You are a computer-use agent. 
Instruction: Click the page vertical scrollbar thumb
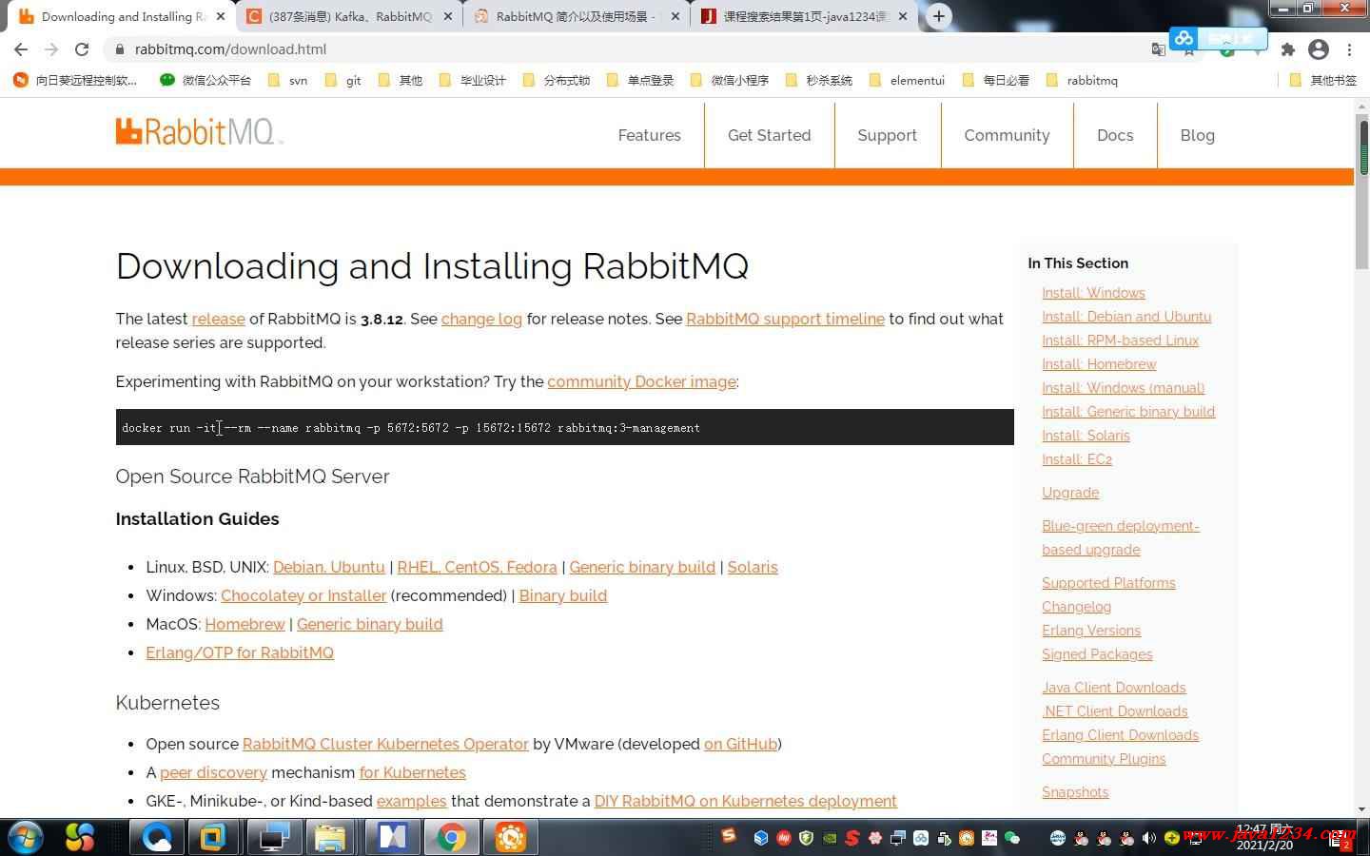click(1362, 193)
